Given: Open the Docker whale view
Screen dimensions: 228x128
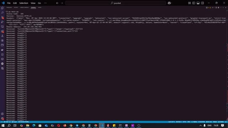Looking at the screenshot, I should click(x=2, y=50).
